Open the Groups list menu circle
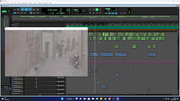 pyautogui.click(x=10, y=87)
